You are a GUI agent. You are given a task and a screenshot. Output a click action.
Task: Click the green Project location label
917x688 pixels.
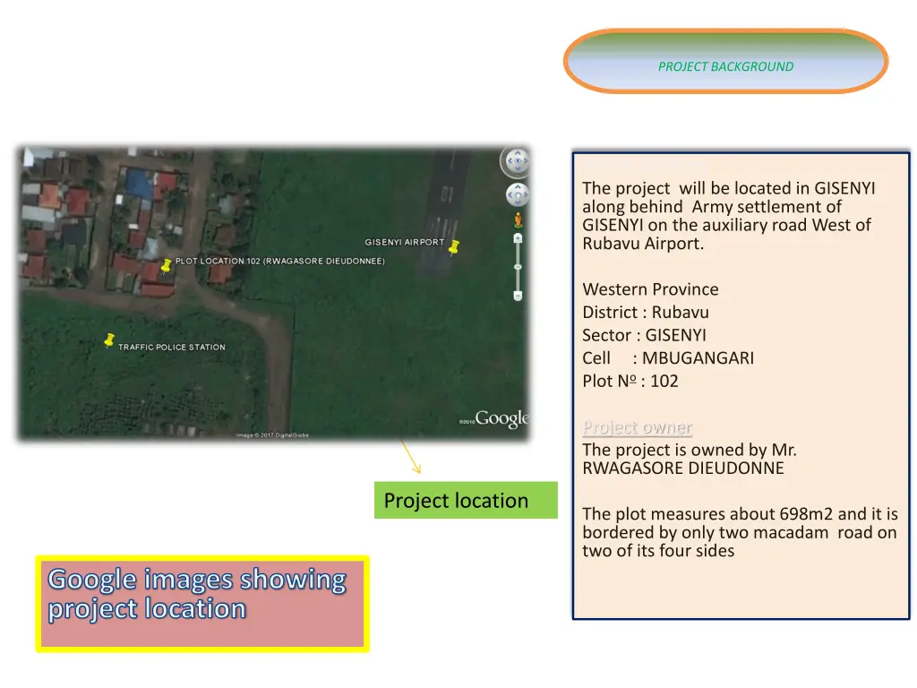click(x=465, y=500)
